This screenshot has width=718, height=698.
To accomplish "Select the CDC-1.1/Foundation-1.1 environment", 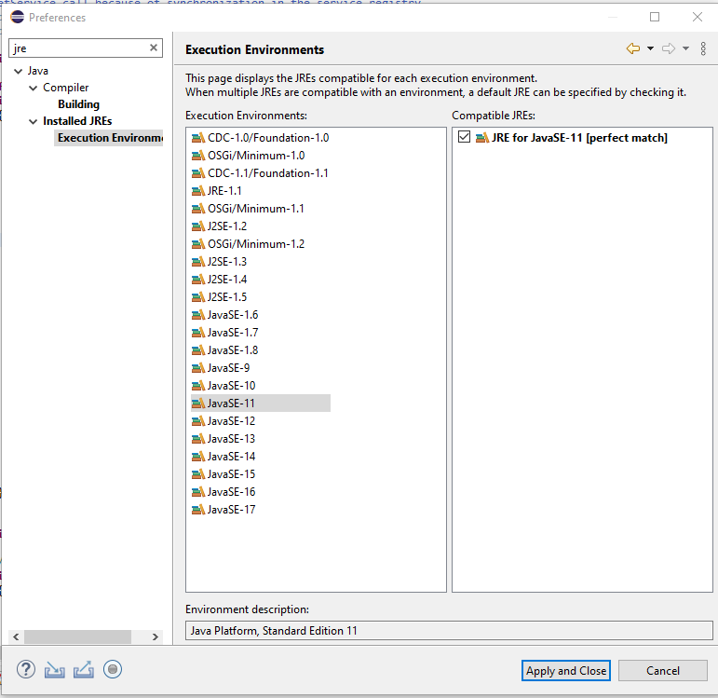I will (260, 173).
